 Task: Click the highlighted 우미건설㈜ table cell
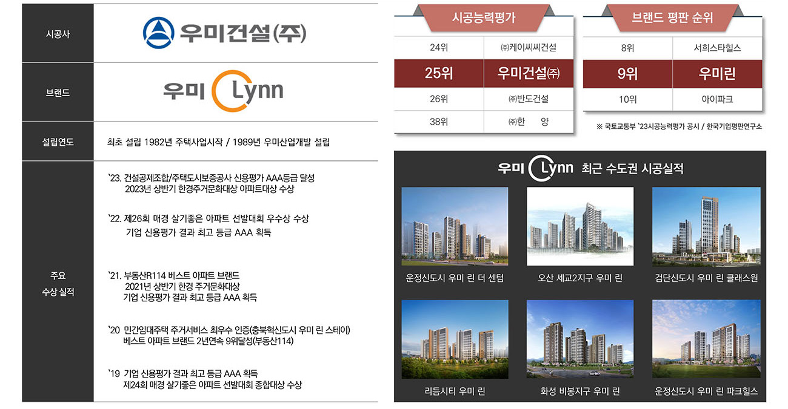point(529,73)
